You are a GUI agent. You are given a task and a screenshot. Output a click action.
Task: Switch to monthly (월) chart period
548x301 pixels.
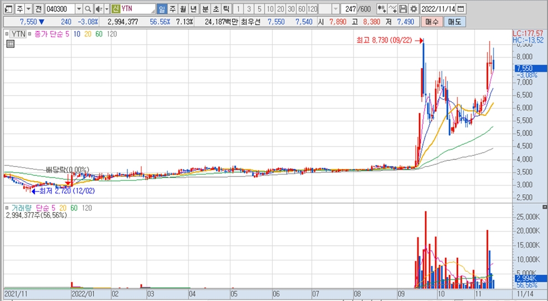coord(182,9)
